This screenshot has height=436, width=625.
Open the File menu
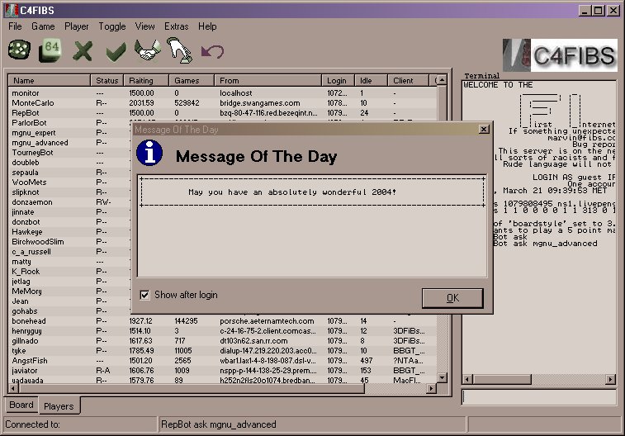pos(15,26)
